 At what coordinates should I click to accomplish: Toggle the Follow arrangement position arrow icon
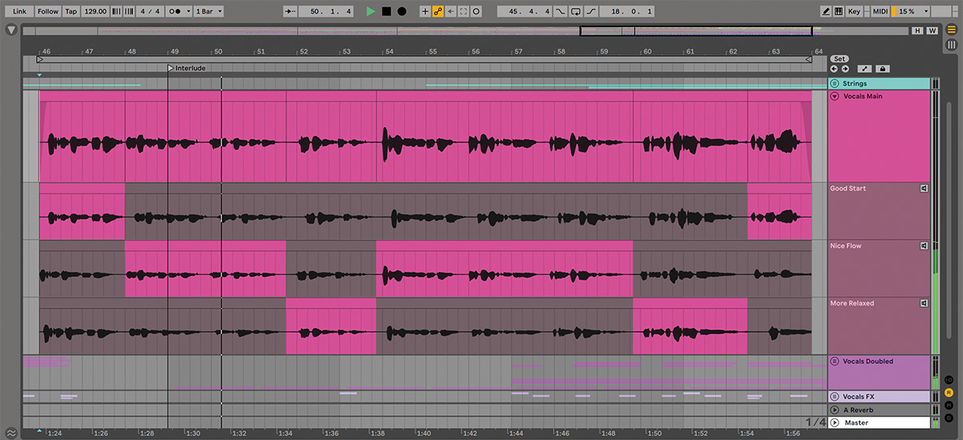tap(290, 11)
